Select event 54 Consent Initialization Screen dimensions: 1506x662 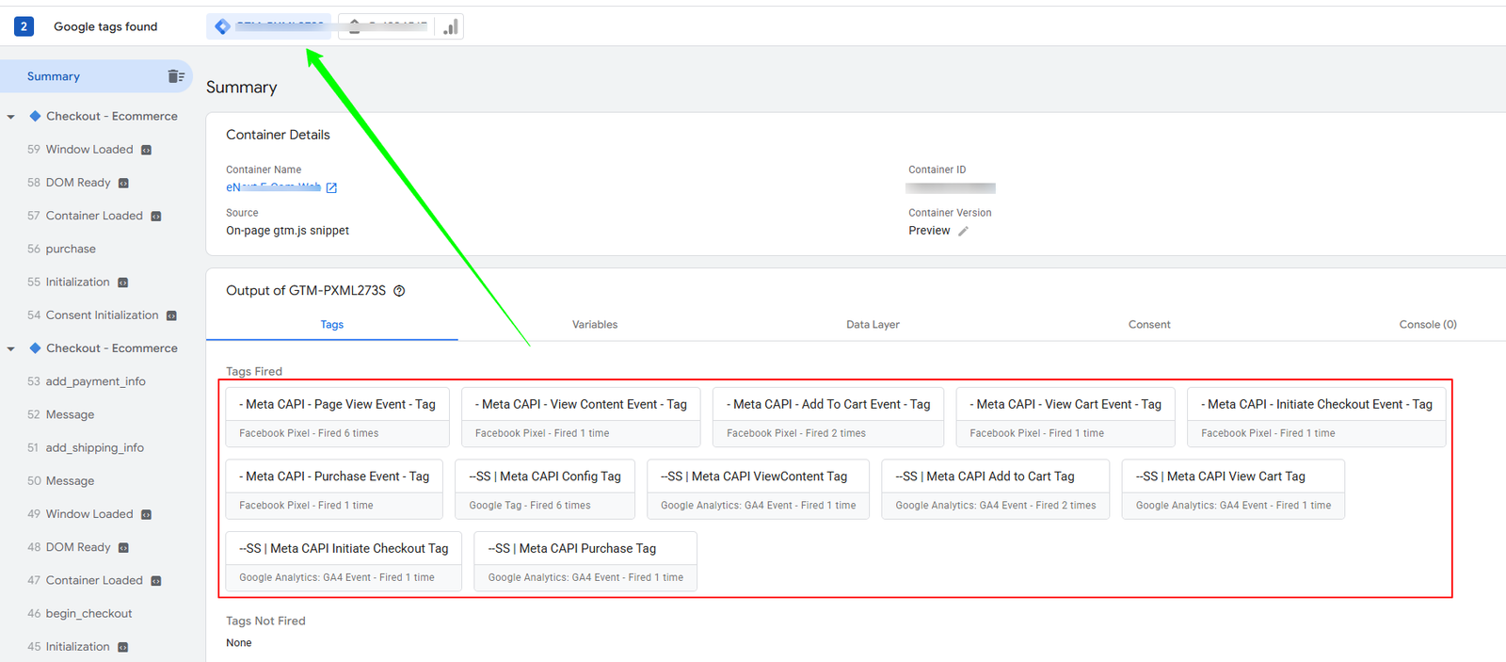103,315
